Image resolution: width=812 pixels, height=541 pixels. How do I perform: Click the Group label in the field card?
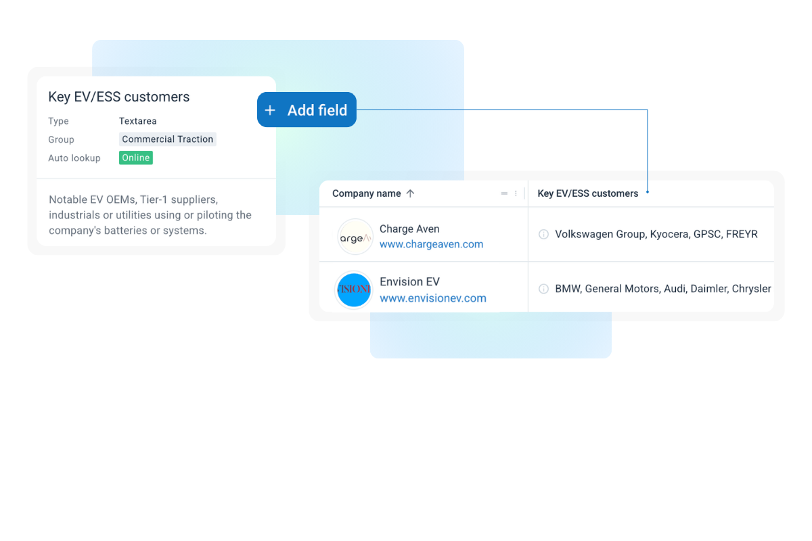61,139
